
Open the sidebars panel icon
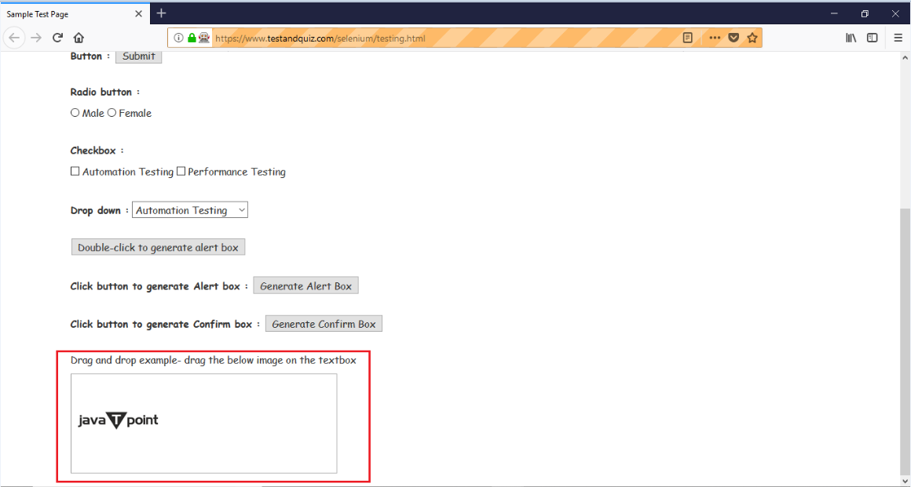(x=873, y=37)
